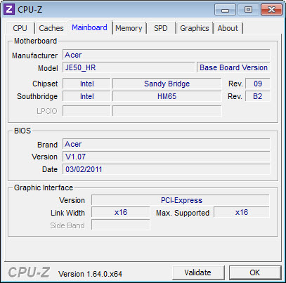Click the Graphic Interface group title

44,187
